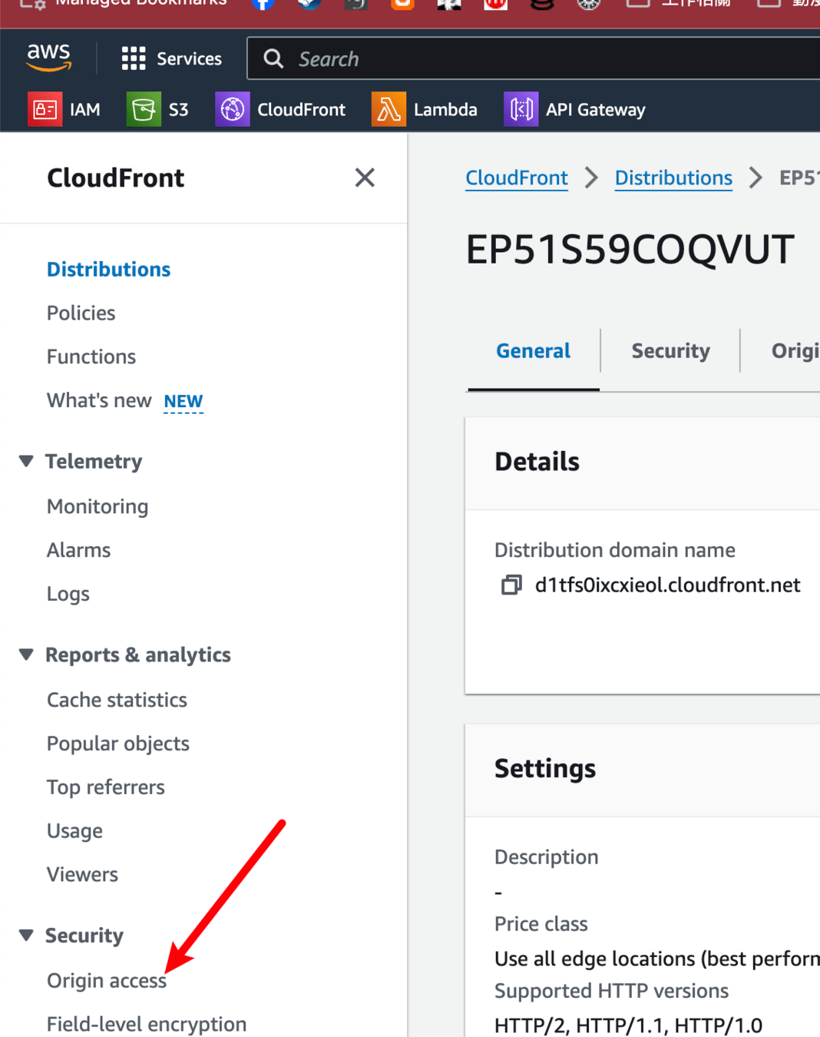Open Services menu label
This screenshot has height=1037, width=820.
point(189,58)
